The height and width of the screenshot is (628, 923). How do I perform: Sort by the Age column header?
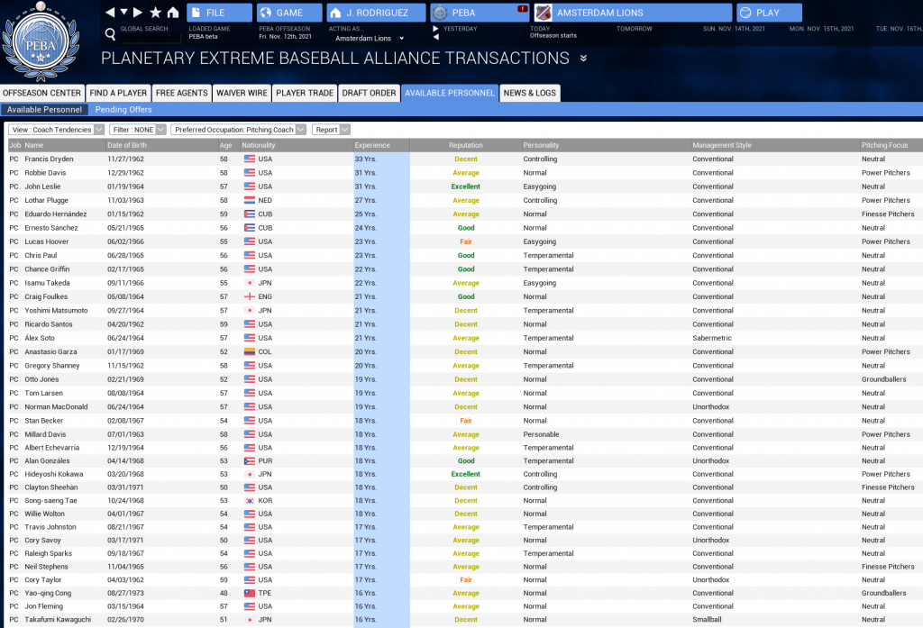228,145
